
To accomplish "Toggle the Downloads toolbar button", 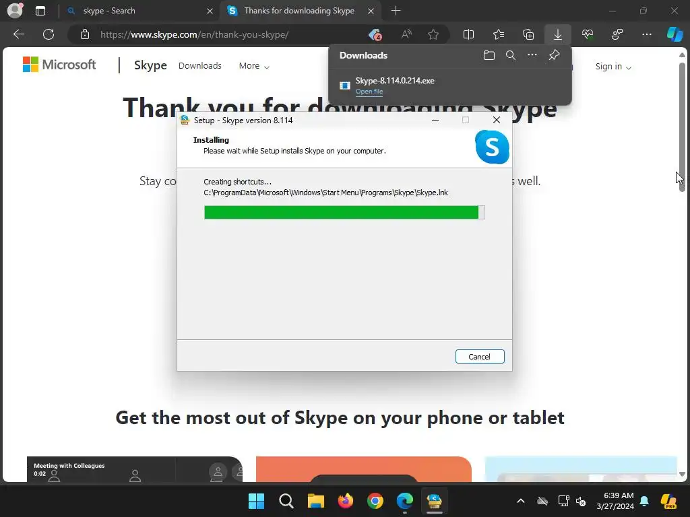I will tap(557, 34).
